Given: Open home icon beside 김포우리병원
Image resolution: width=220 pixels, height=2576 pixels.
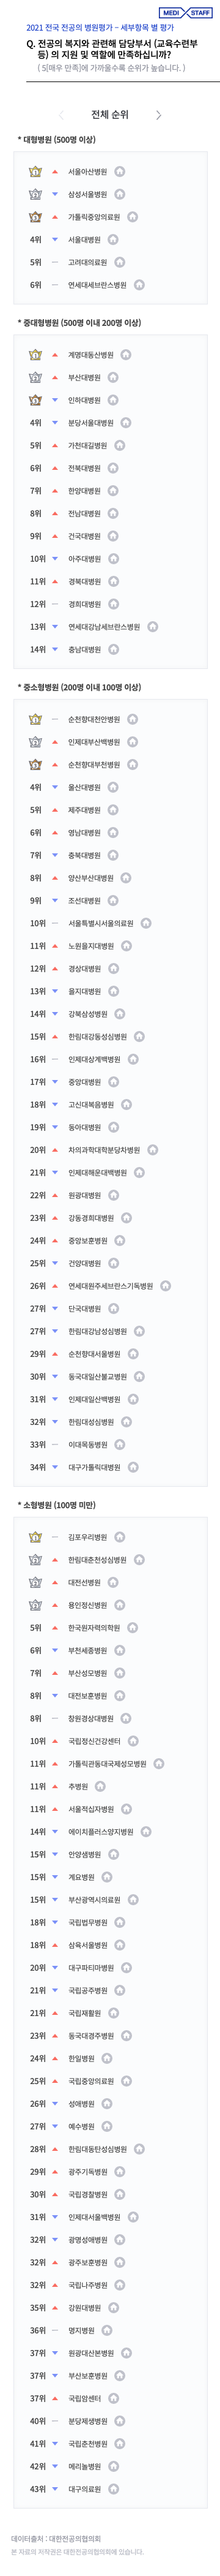Looking at the screenshot, I should (x=119, y=1536).
